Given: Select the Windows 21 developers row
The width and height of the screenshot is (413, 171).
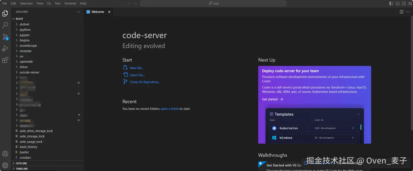Looking at the screenshot, I should pyautogui.click(x=313, y=138).
